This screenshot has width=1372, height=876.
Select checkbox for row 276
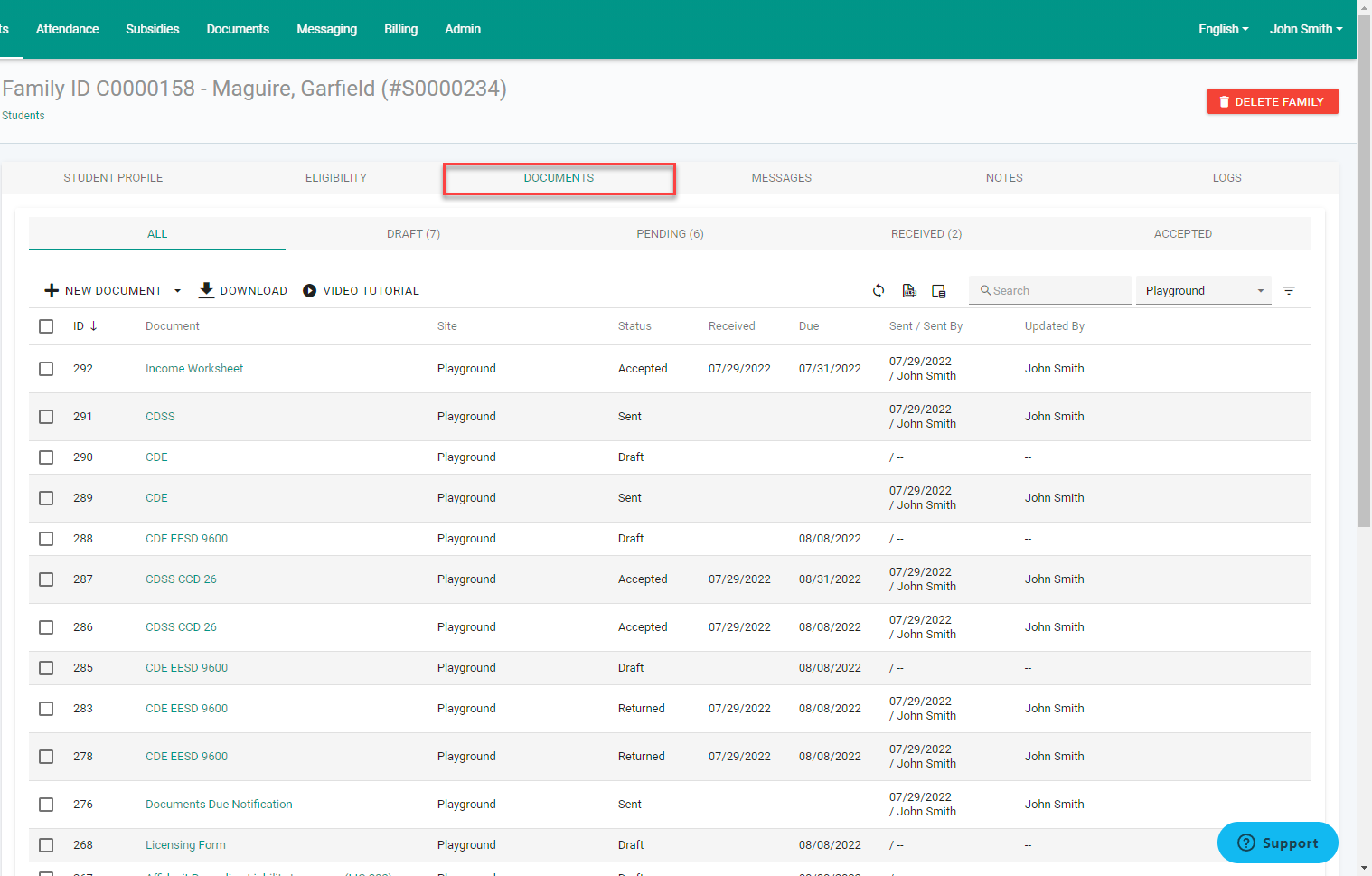[46, 805]
